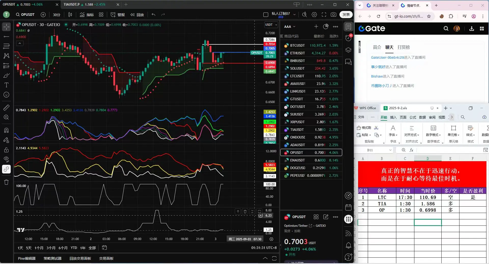Open the Gate site search icon
The width and height of the screenshot is (489, 264).
(446, 29)
